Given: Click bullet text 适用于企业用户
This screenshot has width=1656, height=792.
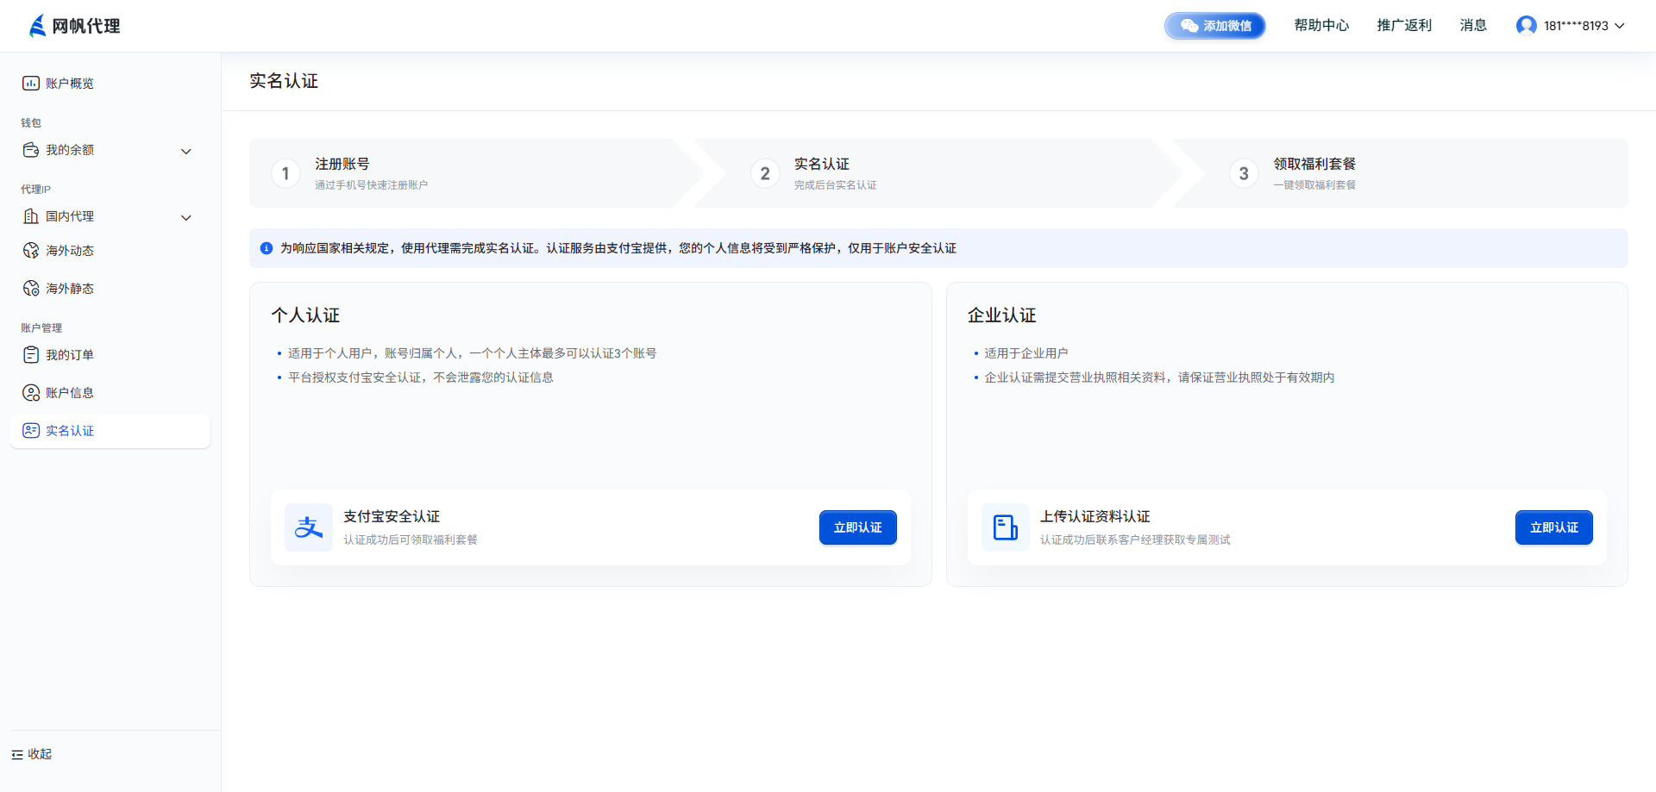Looking at the screenshot, I should (1026, 353).
